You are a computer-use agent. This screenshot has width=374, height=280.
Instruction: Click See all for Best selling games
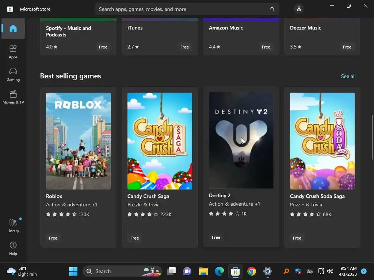tap(348, 76)
